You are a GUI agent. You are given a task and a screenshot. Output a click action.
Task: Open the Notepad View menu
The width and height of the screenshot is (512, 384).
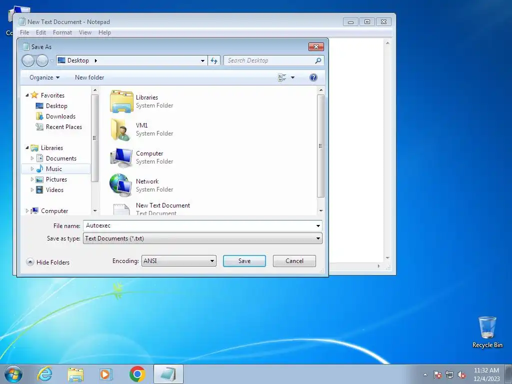[x=85, y=32]
